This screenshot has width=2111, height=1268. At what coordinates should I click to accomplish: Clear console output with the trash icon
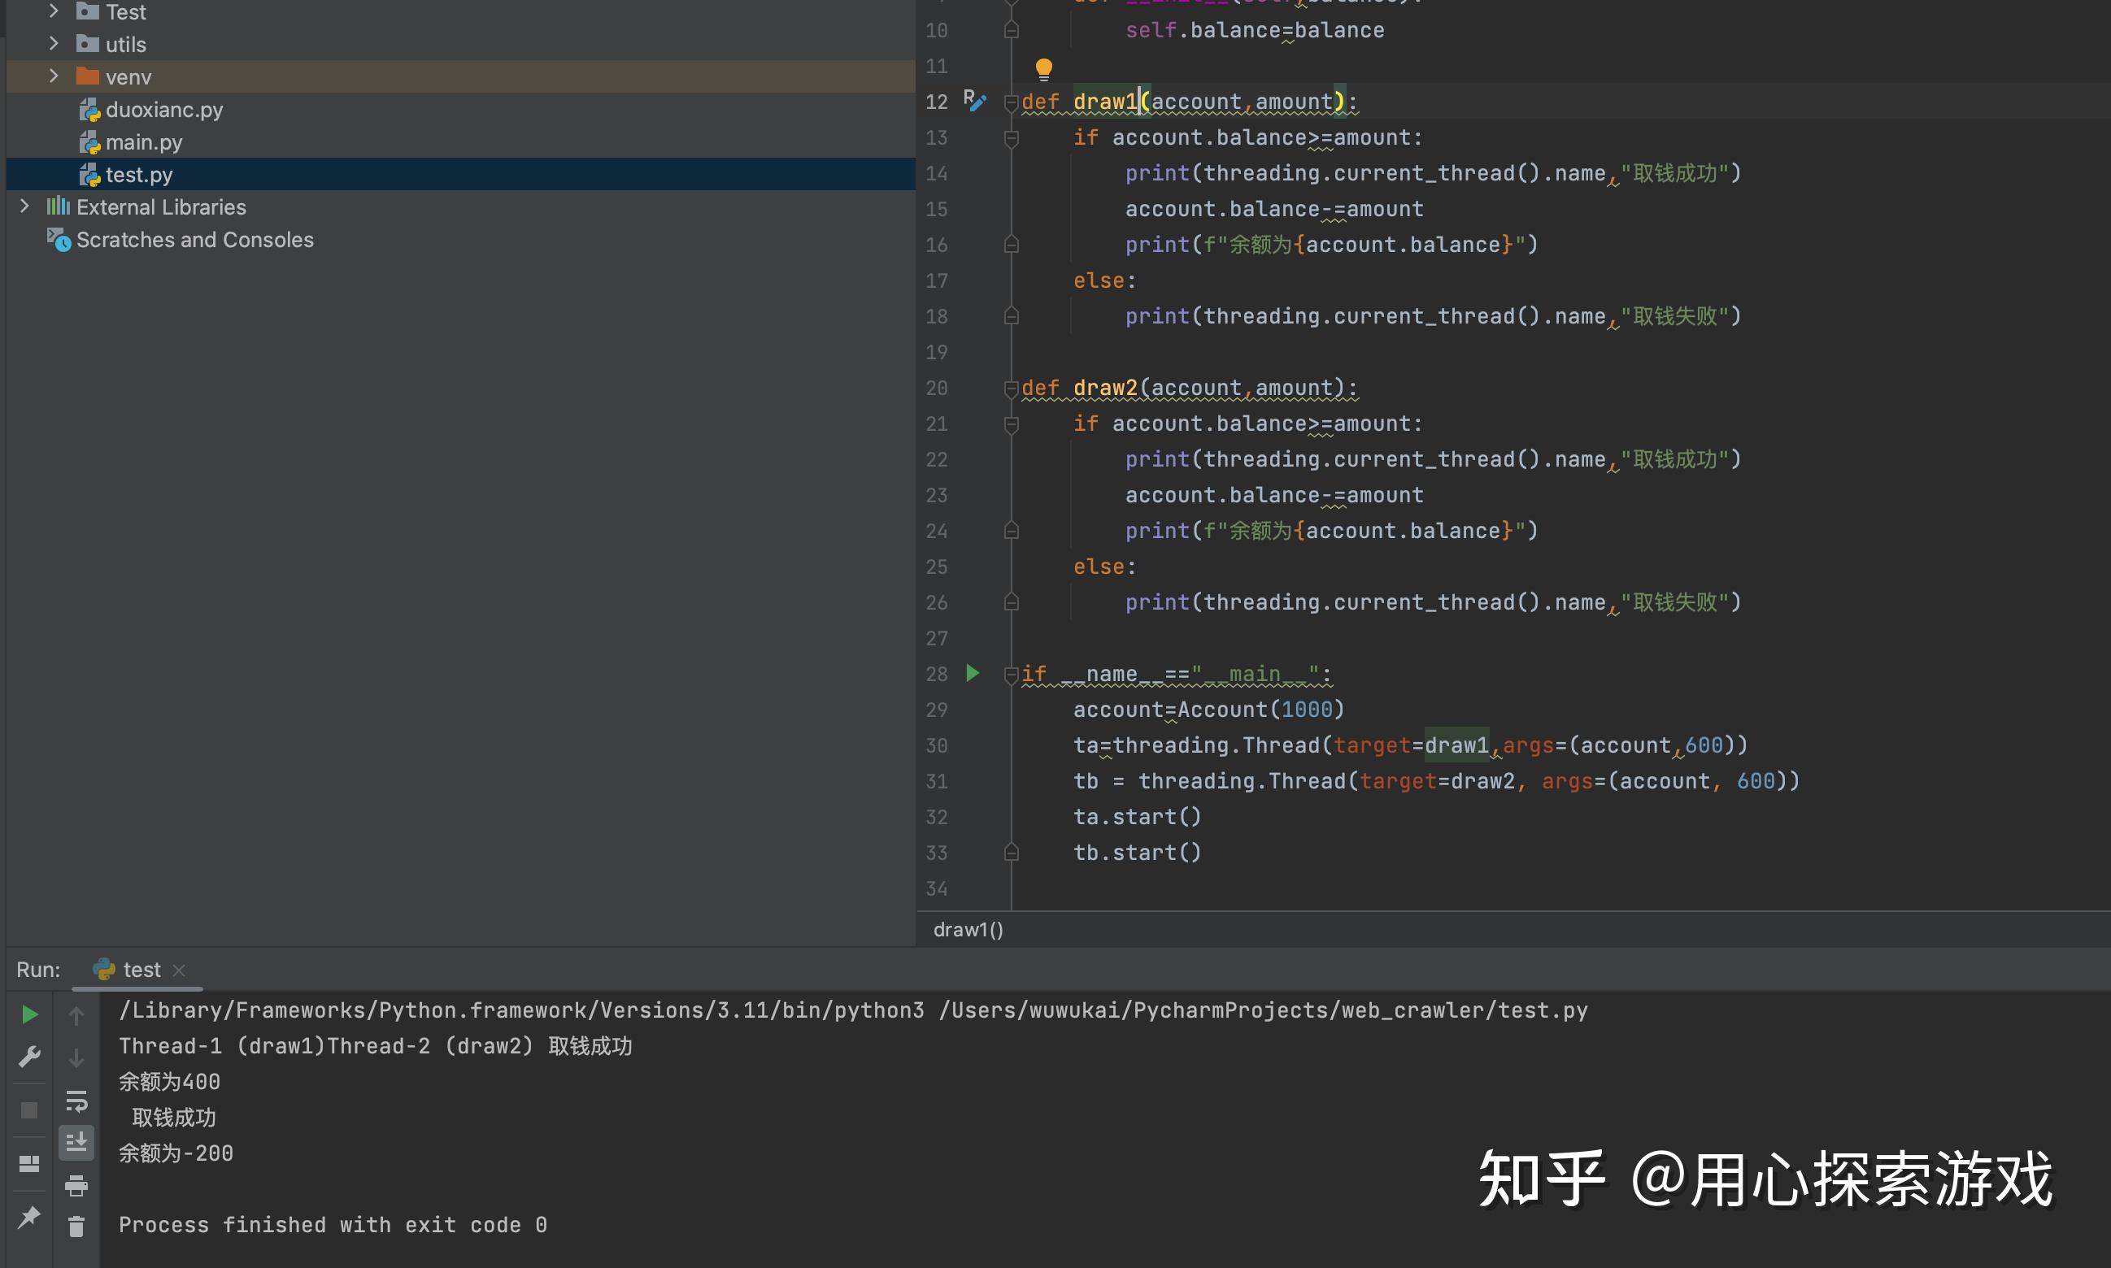pyautogui.click(x=76, y=1226)
